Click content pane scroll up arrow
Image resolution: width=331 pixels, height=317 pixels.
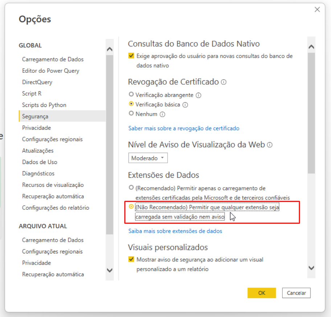(311, 47)
